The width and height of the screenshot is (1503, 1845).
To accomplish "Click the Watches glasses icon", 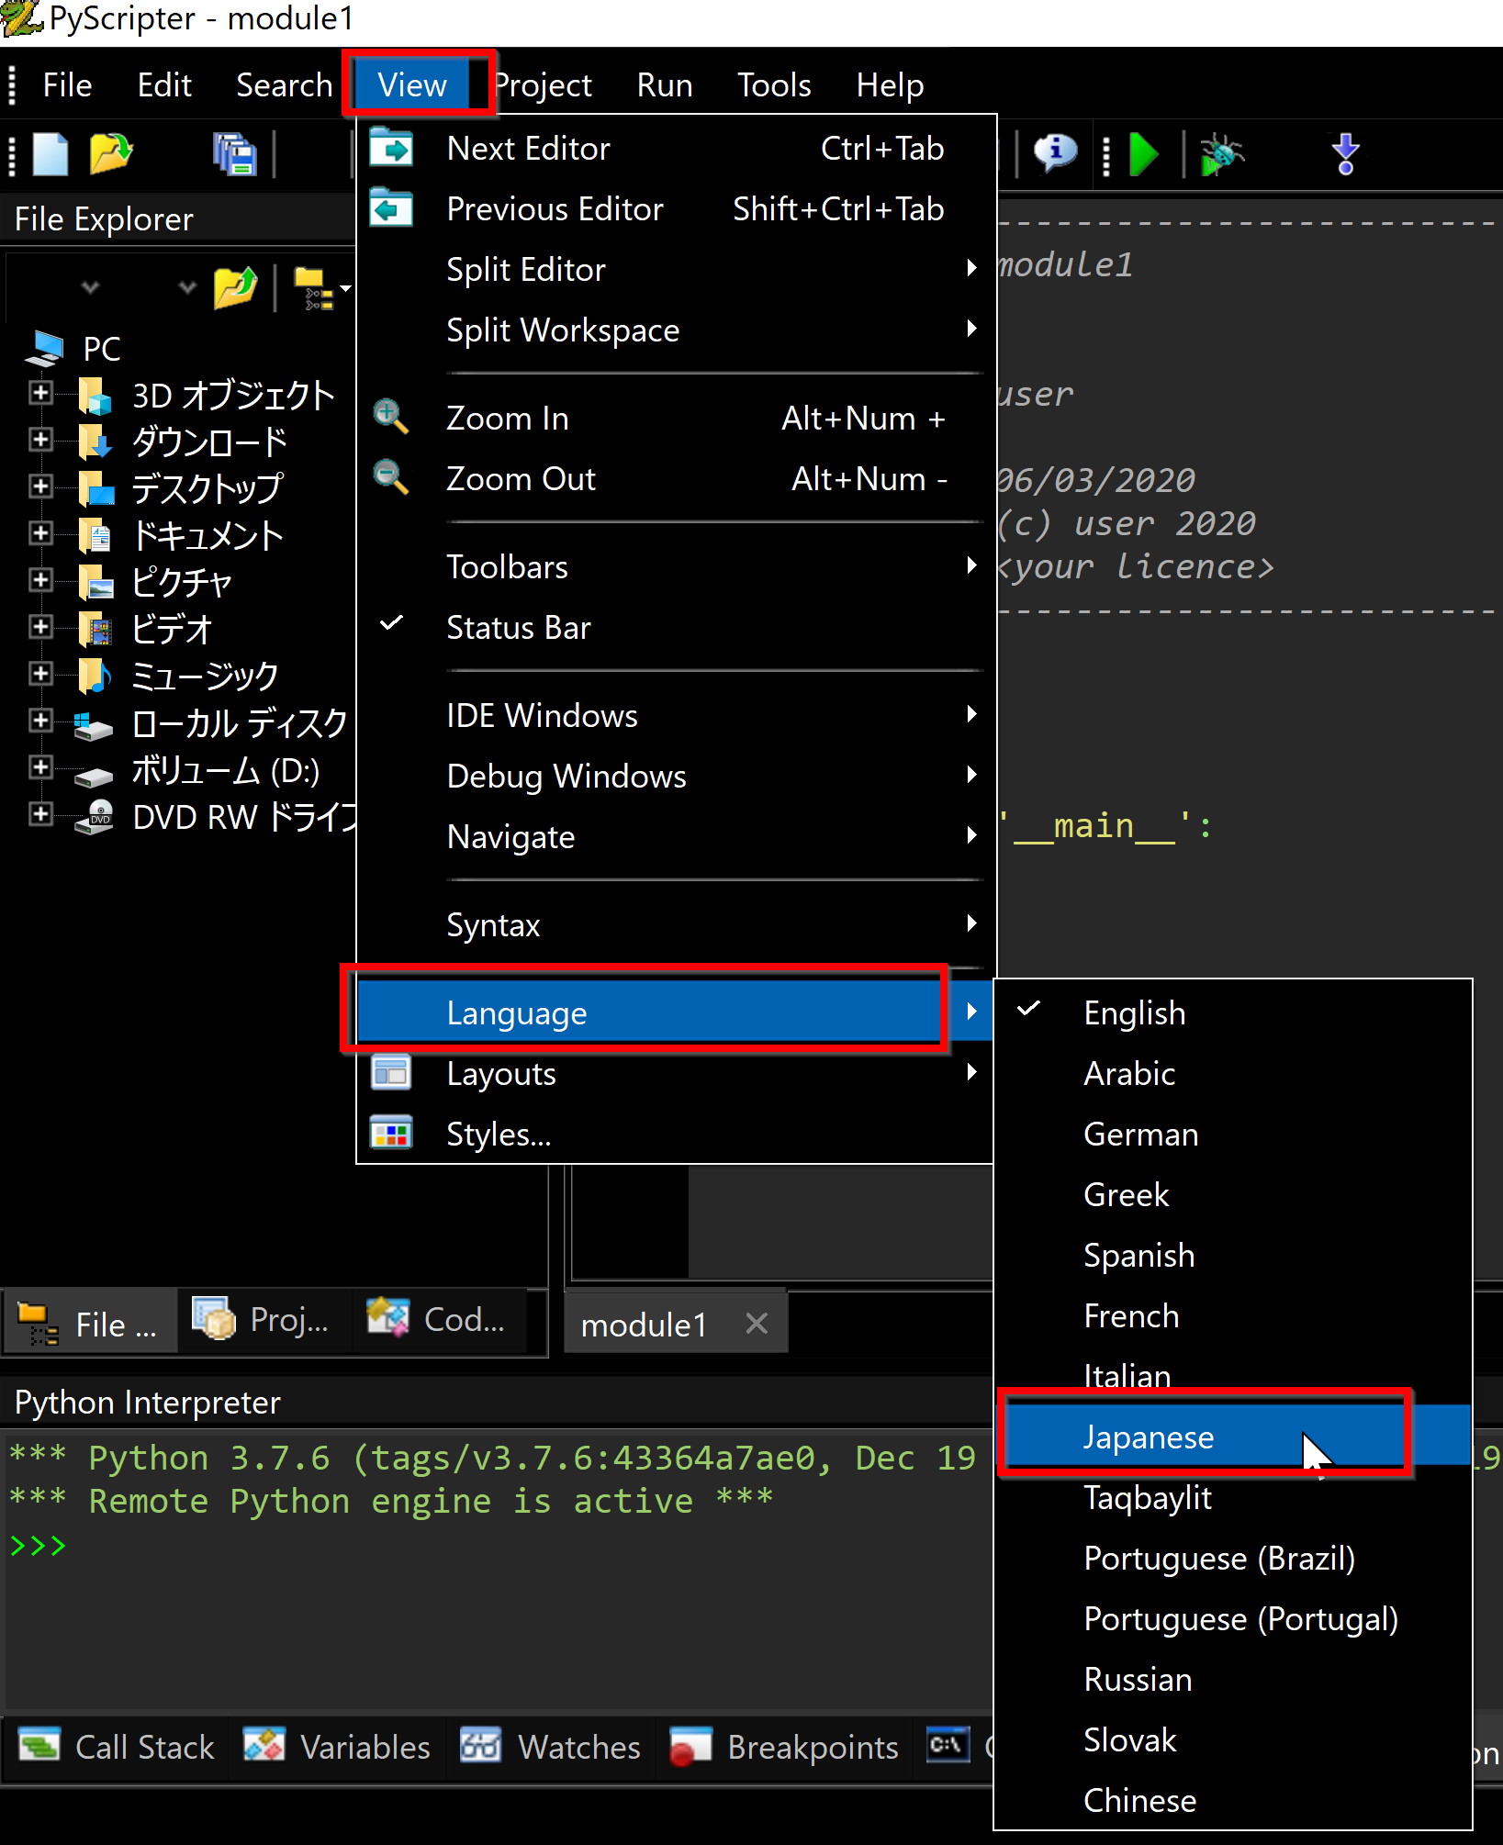I will pyautogui.click(x=480, y=1745).
